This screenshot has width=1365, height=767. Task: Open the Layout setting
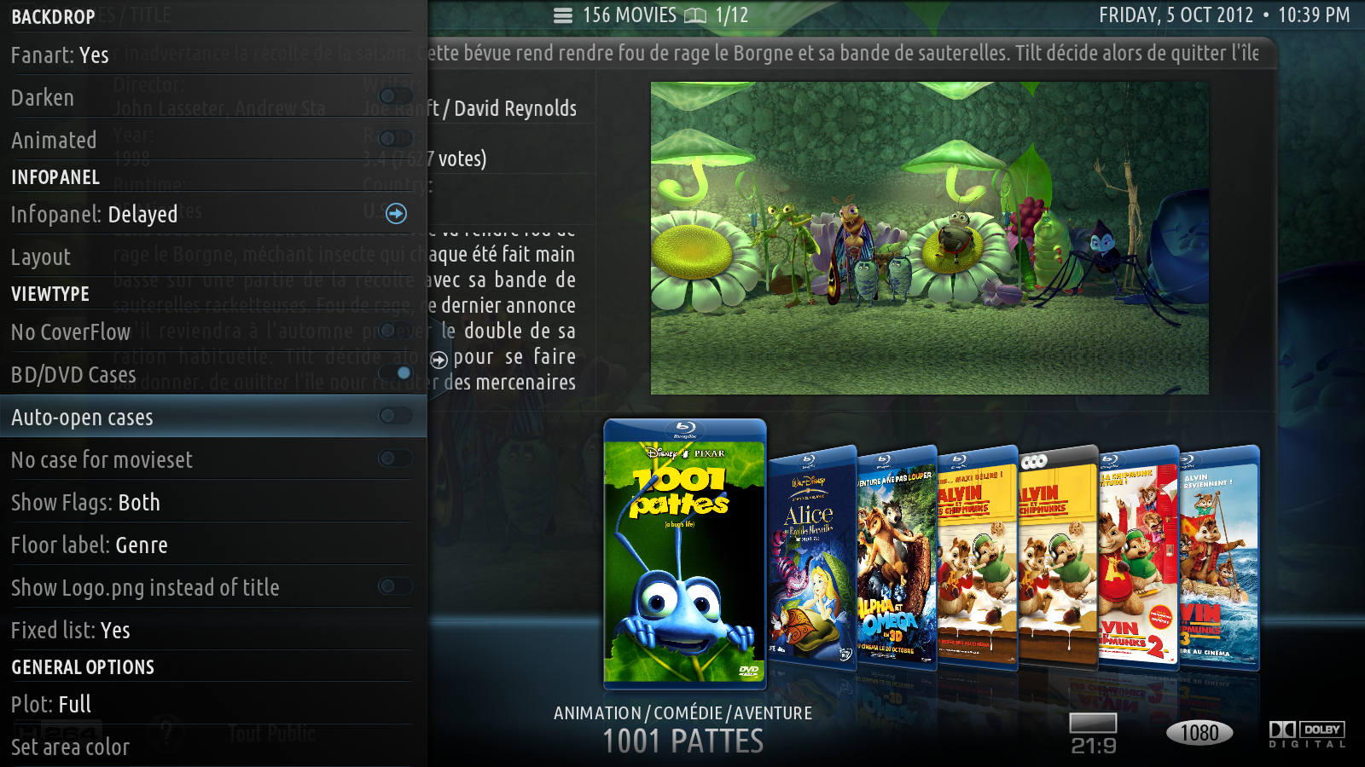(x=213, y=257)
